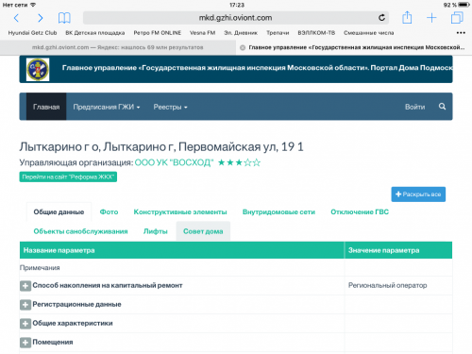Screen dimensions: 472x354
Task: Switch to the Яндекс search results tab
Action: tap(118, 47)
